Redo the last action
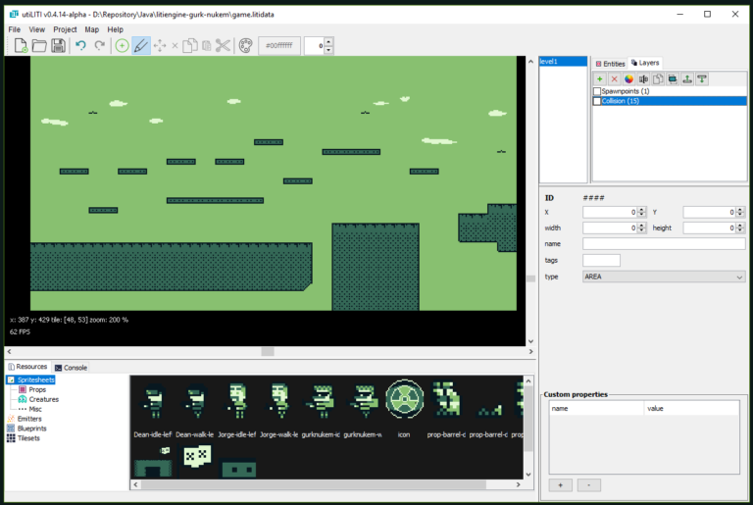 coord(99,46)
